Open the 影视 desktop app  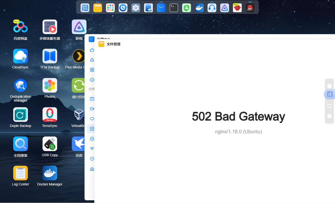tap(79, 27)
